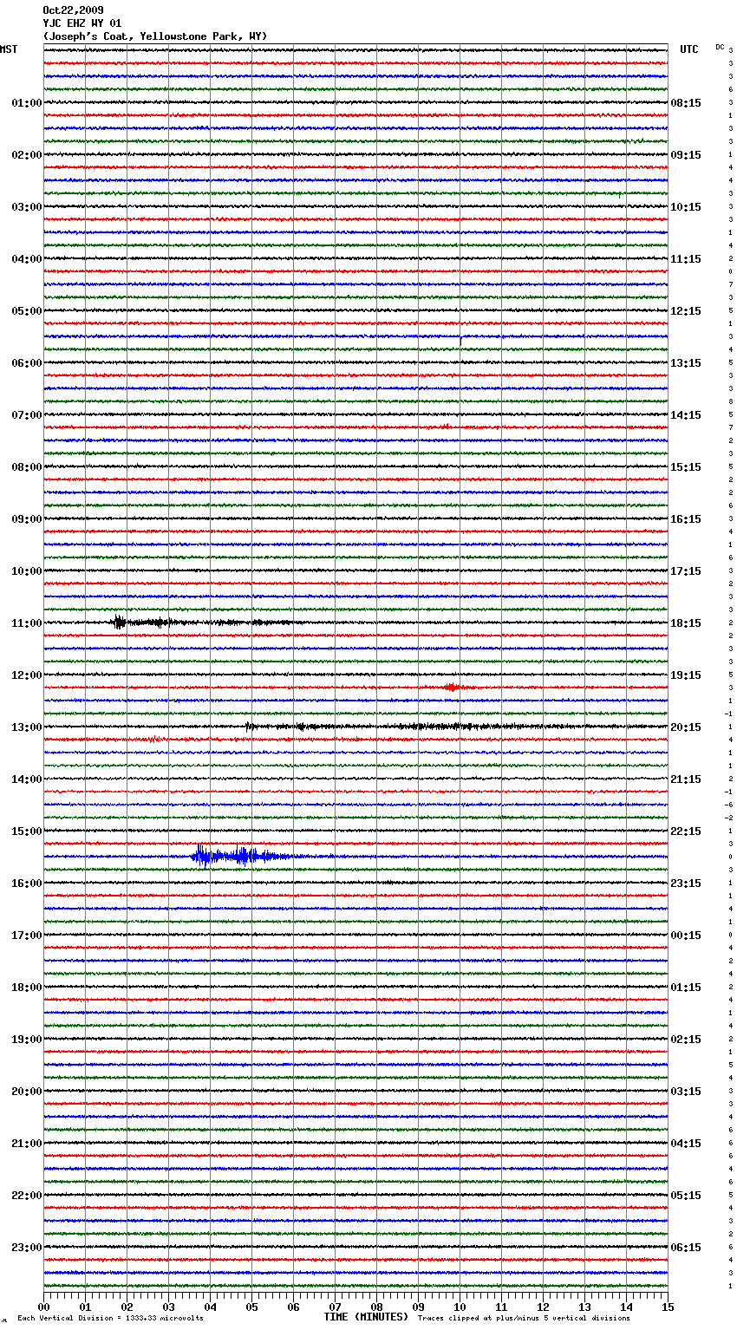
Task: Click the 12:15 UTC time label
Action: tap(686, 311)
